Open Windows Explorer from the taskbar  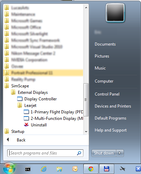point(59,169)
